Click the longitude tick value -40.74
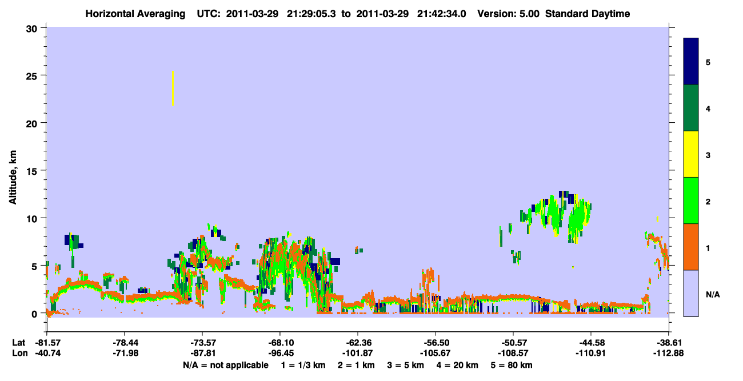Viewport: 743px width, 381px height. click(x=47, y=353)
